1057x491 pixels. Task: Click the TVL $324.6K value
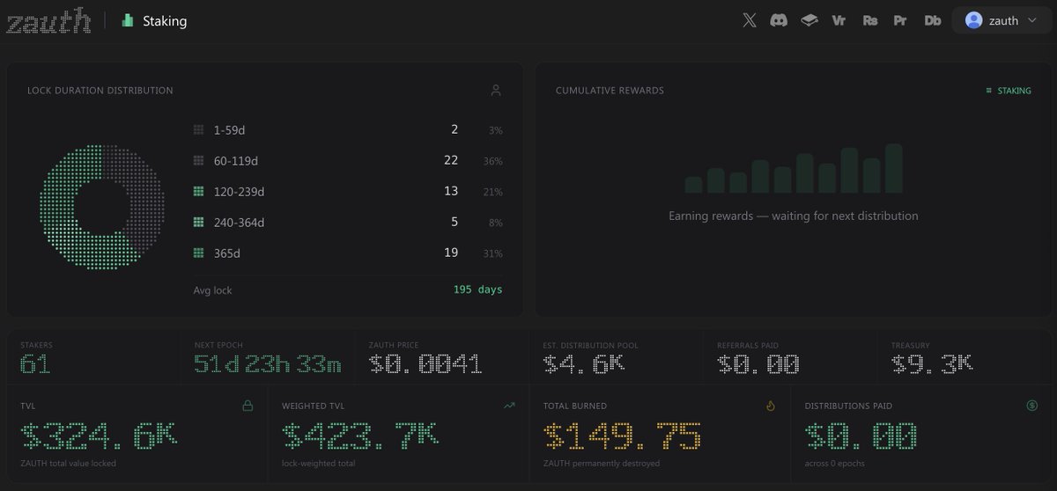coord(99,436)
